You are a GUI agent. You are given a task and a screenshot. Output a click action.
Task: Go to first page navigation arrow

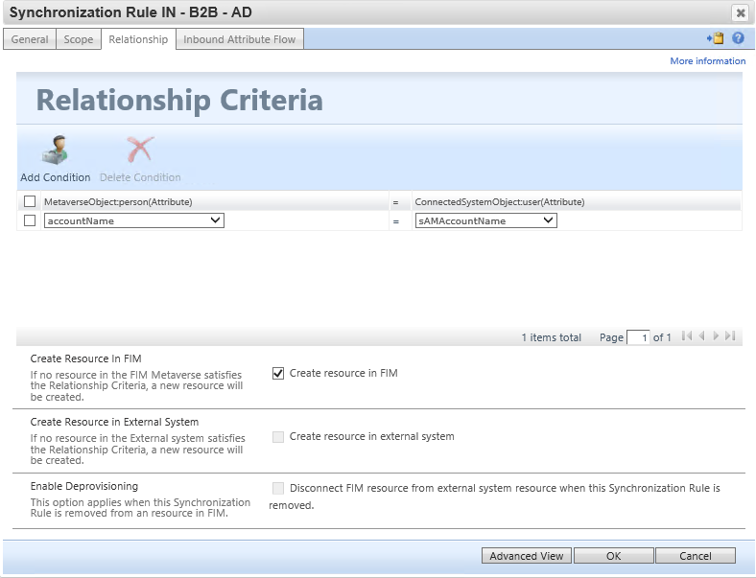(687, 336)
